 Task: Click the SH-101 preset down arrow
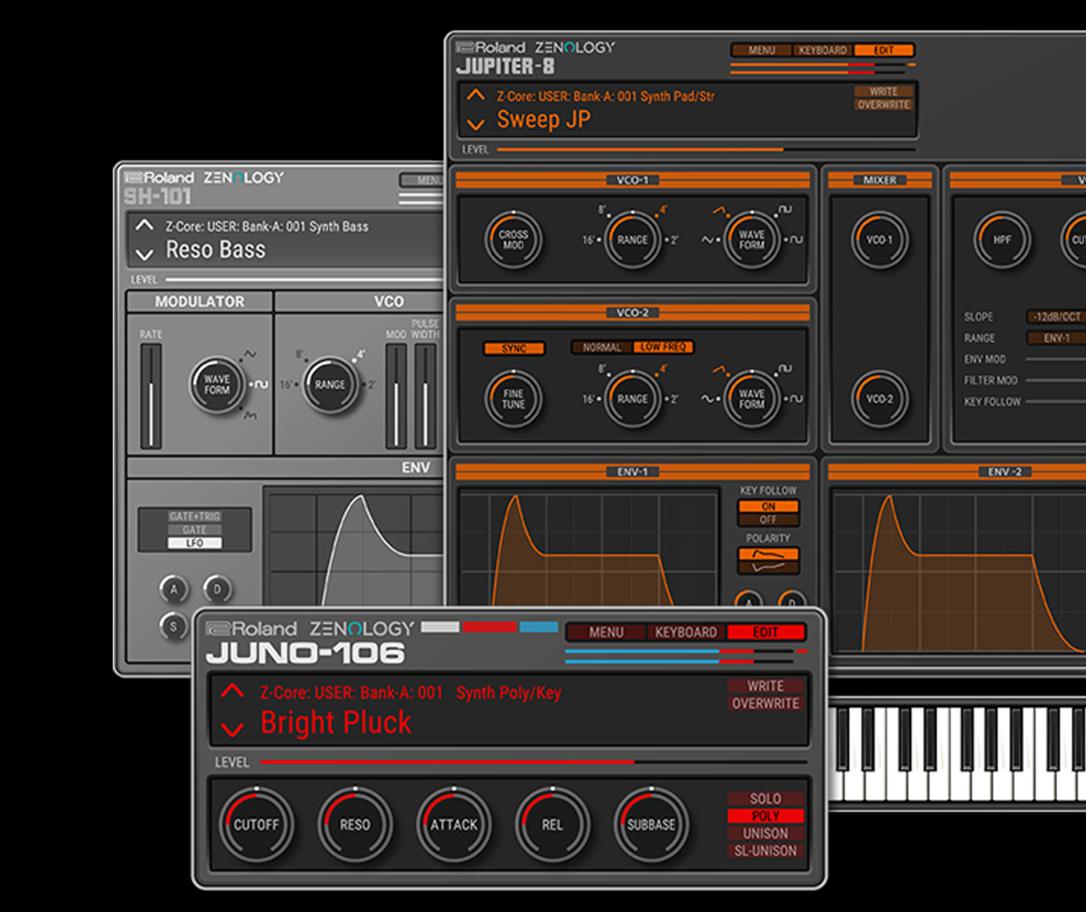(x=144, y=255)
